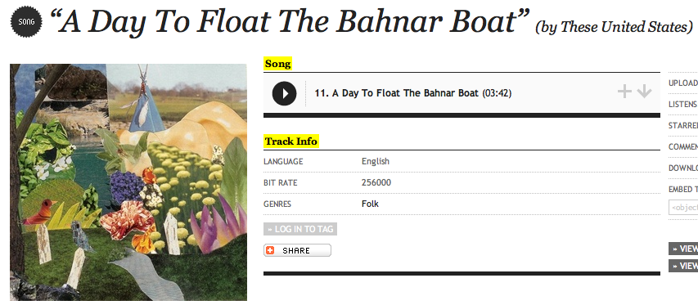Click the orange plus icon on Share
This screenshot has height=305, width=698.
pyautogui.click(x=270, y=250)
